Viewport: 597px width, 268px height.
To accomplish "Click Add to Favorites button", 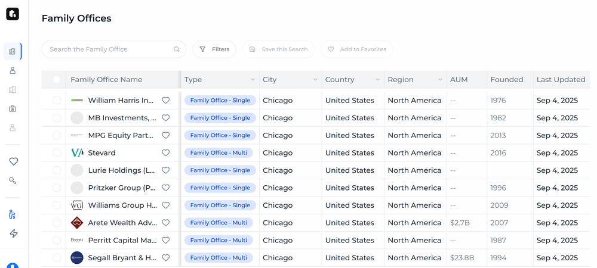I will 357,49.
